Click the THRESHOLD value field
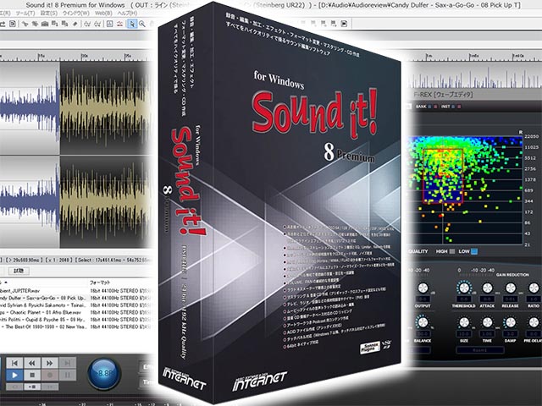Image resolution: width=542 pixels, height=406 pixels. [464, 299]
